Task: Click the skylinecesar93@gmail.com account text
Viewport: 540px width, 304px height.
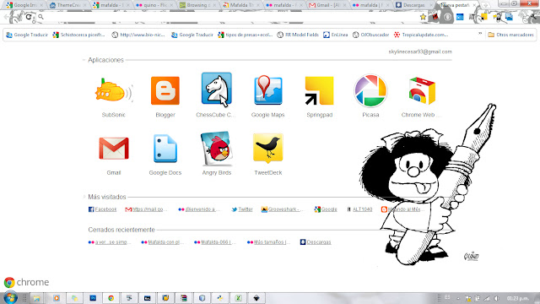Action: click(x=420, y=52)
